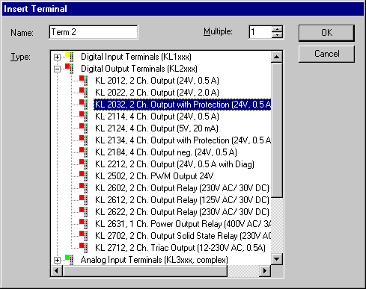Click the Digital Input Terminals category icon
This screenshot has height=289, width=366.
pos(70,57)
